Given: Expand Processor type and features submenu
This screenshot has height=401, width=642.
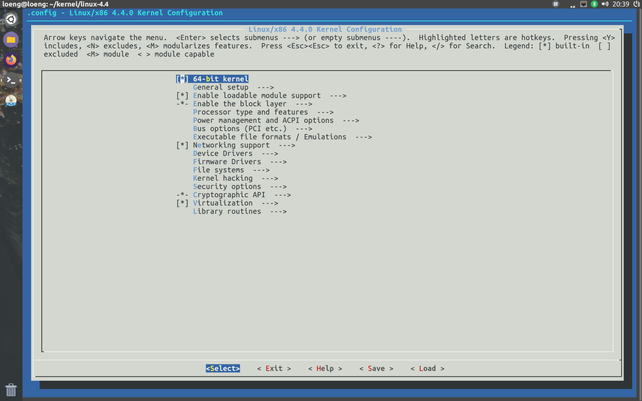Looking at the screenshot, I should coord(263,112).
